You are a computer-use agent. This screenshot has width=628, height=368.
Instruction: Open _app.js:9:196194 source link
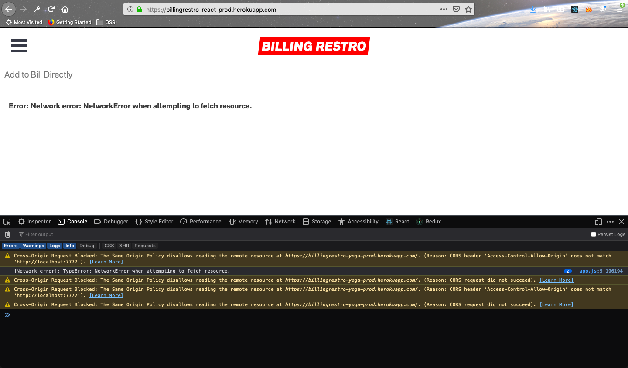[x=600, y=271]
